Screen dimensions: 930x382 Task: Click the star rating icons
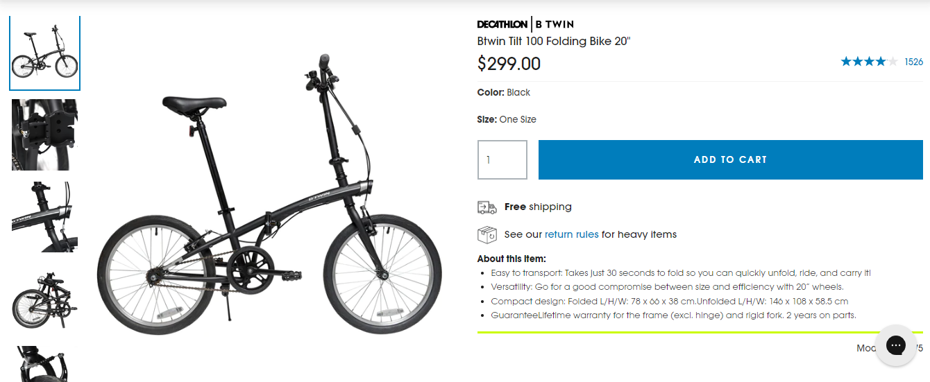point(868,62)
